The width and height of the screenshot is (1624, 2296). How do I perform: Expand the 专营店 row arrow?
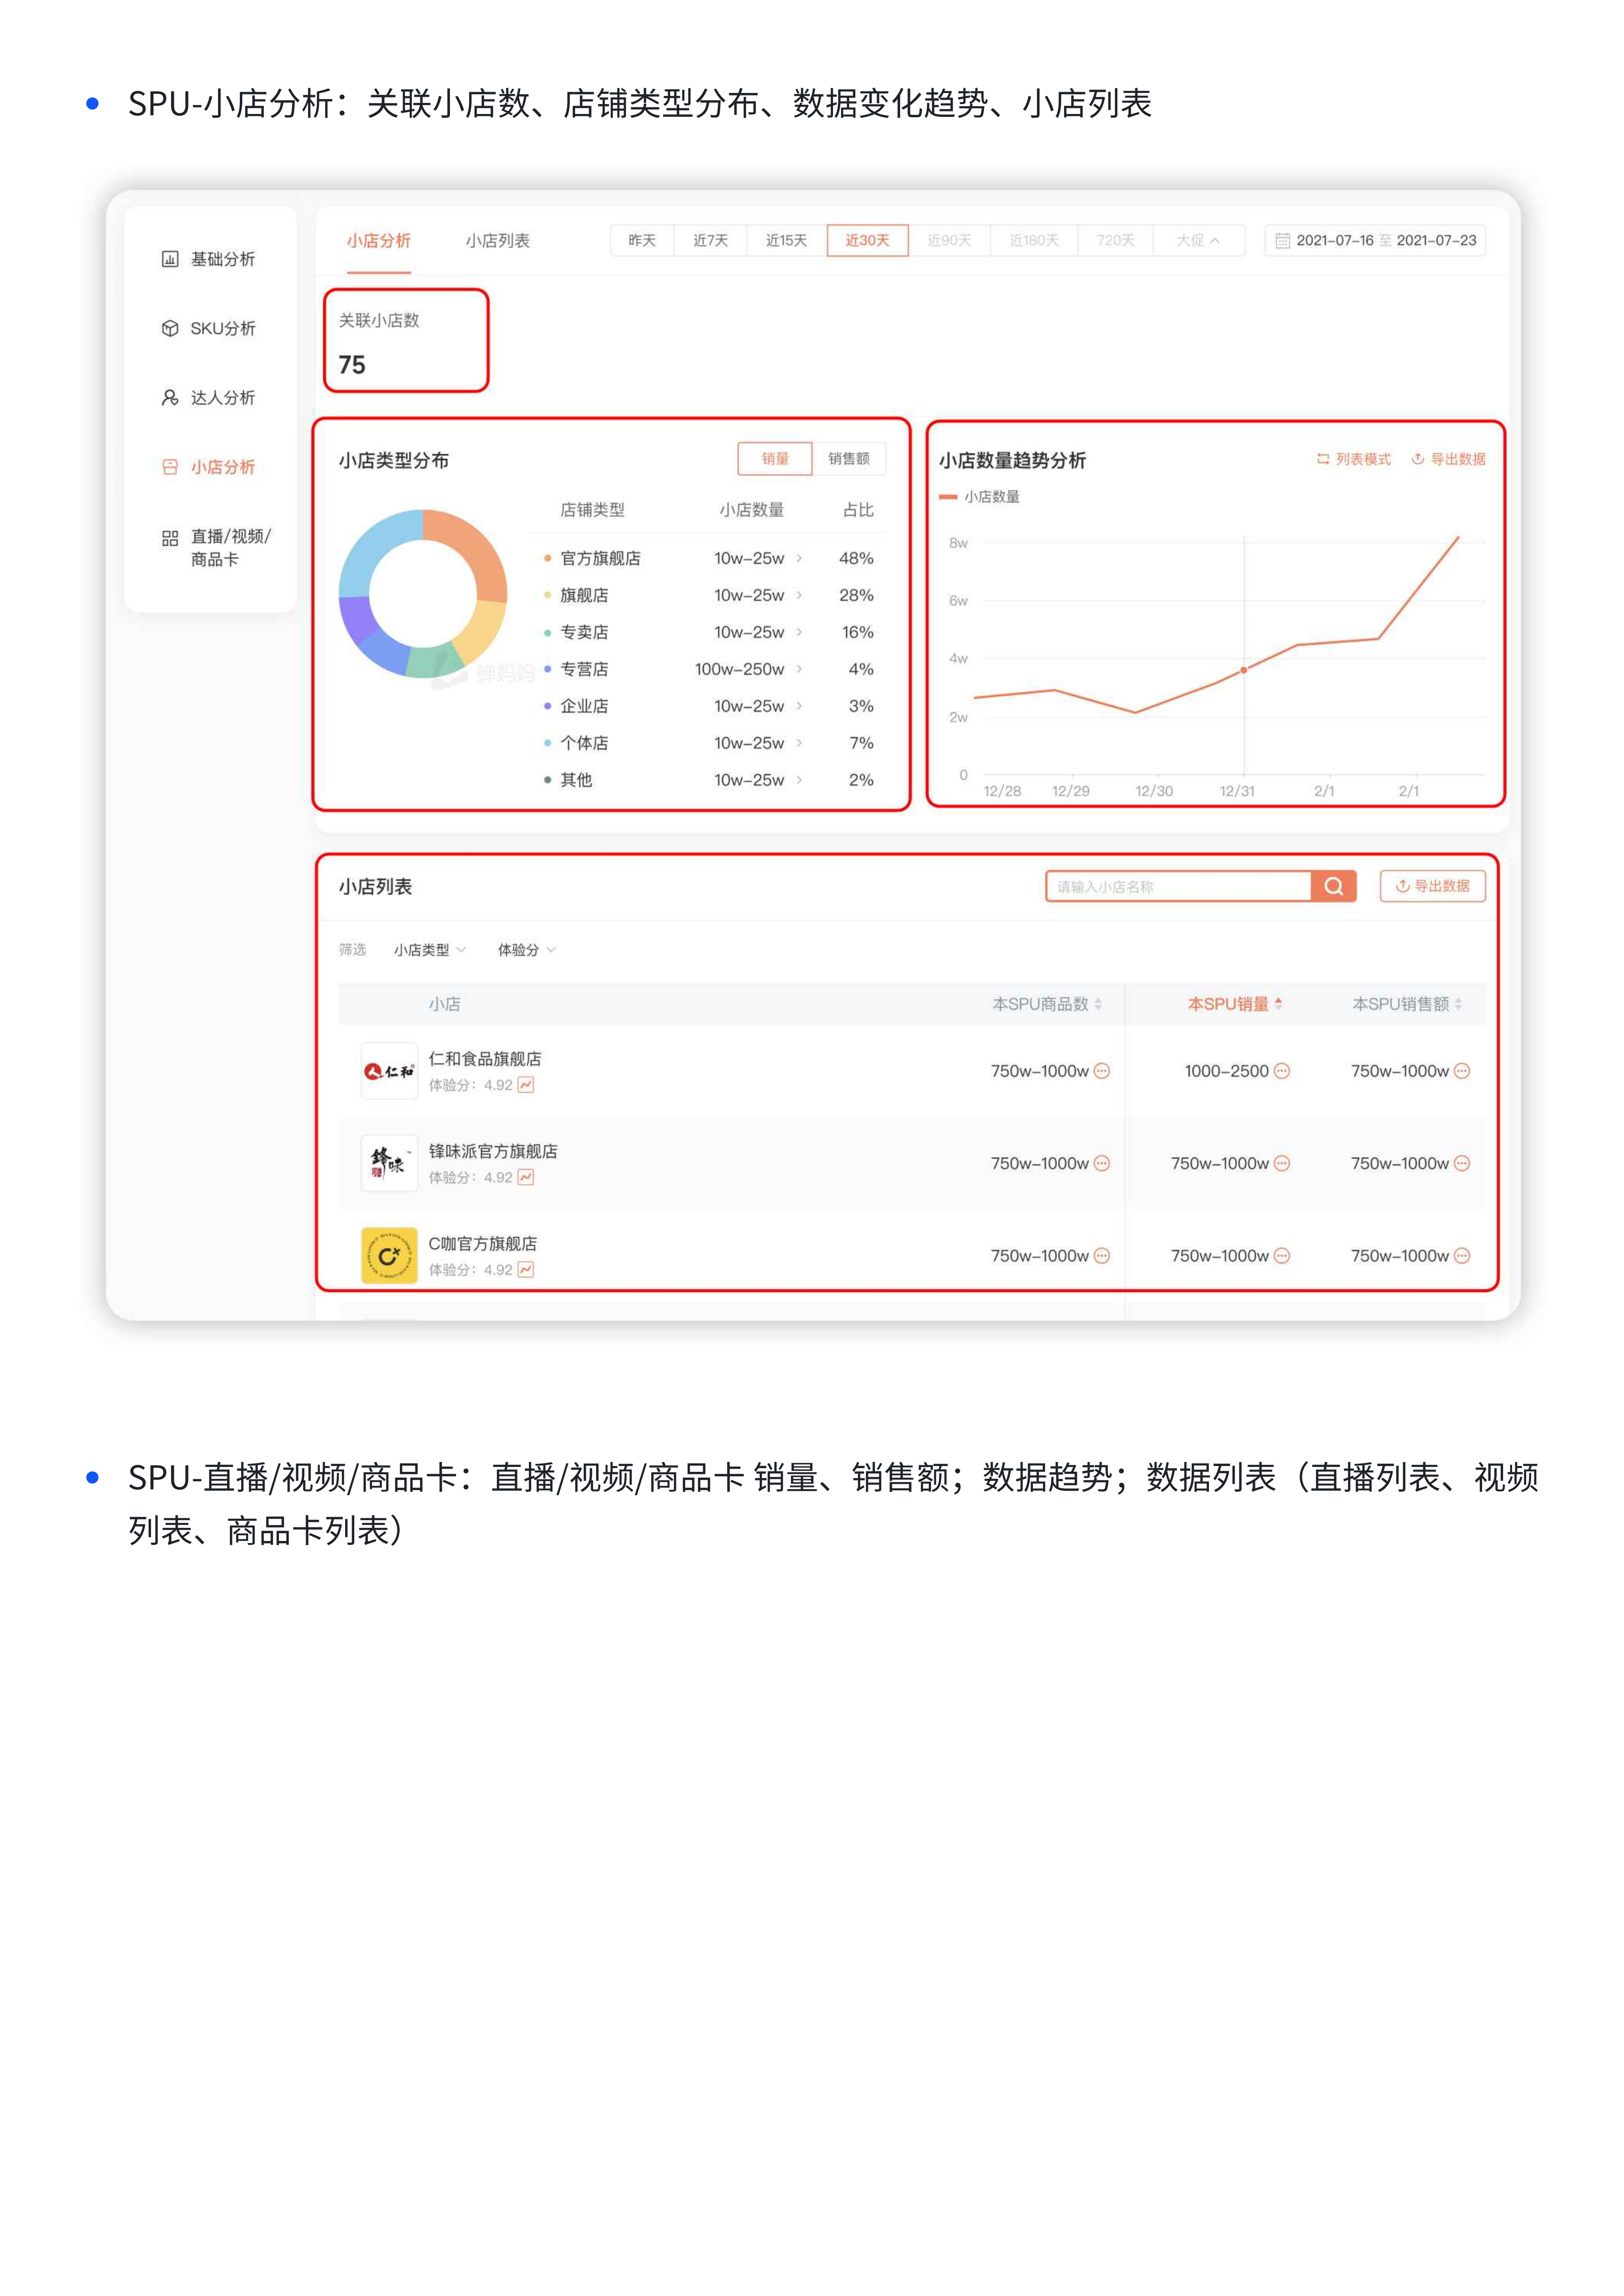pyautogui.click(x=799, y=669)
